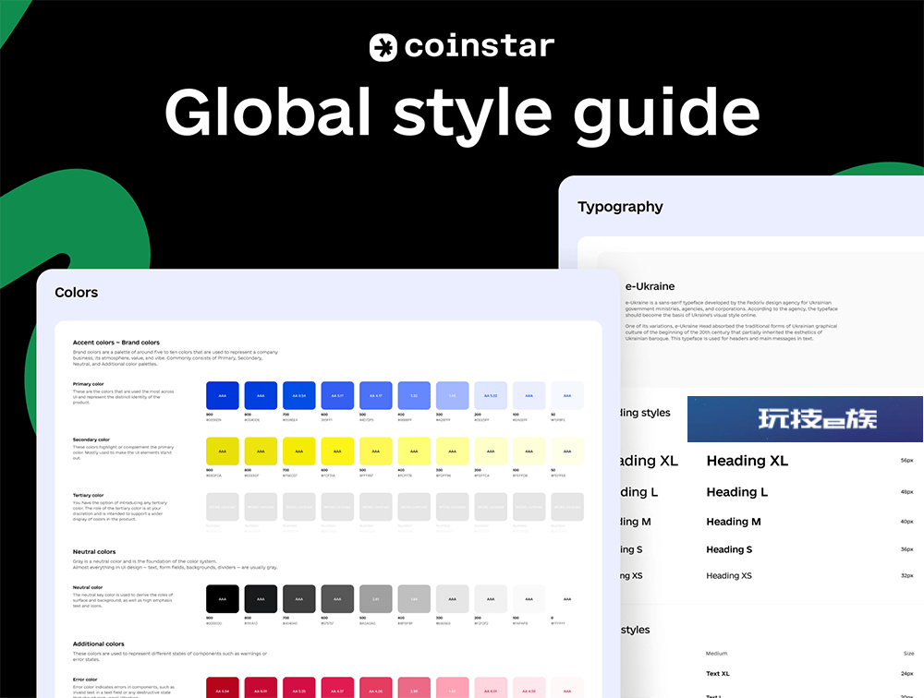The width and height of the screenshot is (924, 698).
Task: Select the neutral 100 swatch
Action: pos(529,598)
